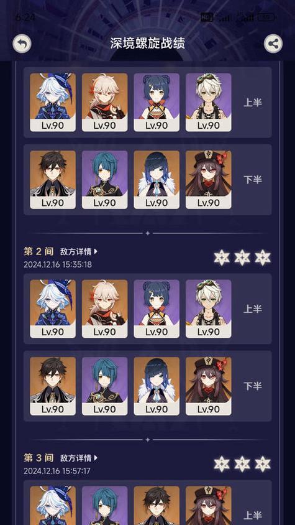Open Xiangling portrait in Chamber 2 first half
The image size is (295, 525).
[157, 309]
